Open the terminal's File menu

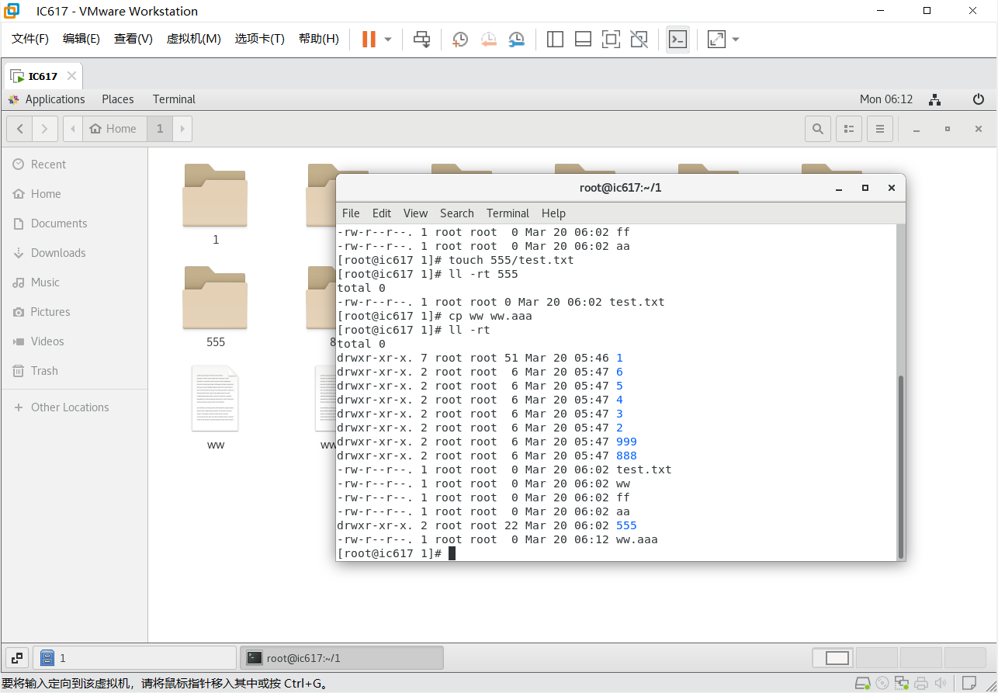(351, 213)
